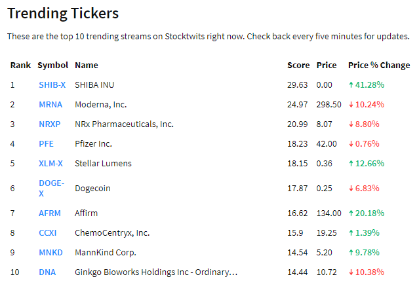Click the Rank column header
419x294 pixels.
click(x=20, y=65)
